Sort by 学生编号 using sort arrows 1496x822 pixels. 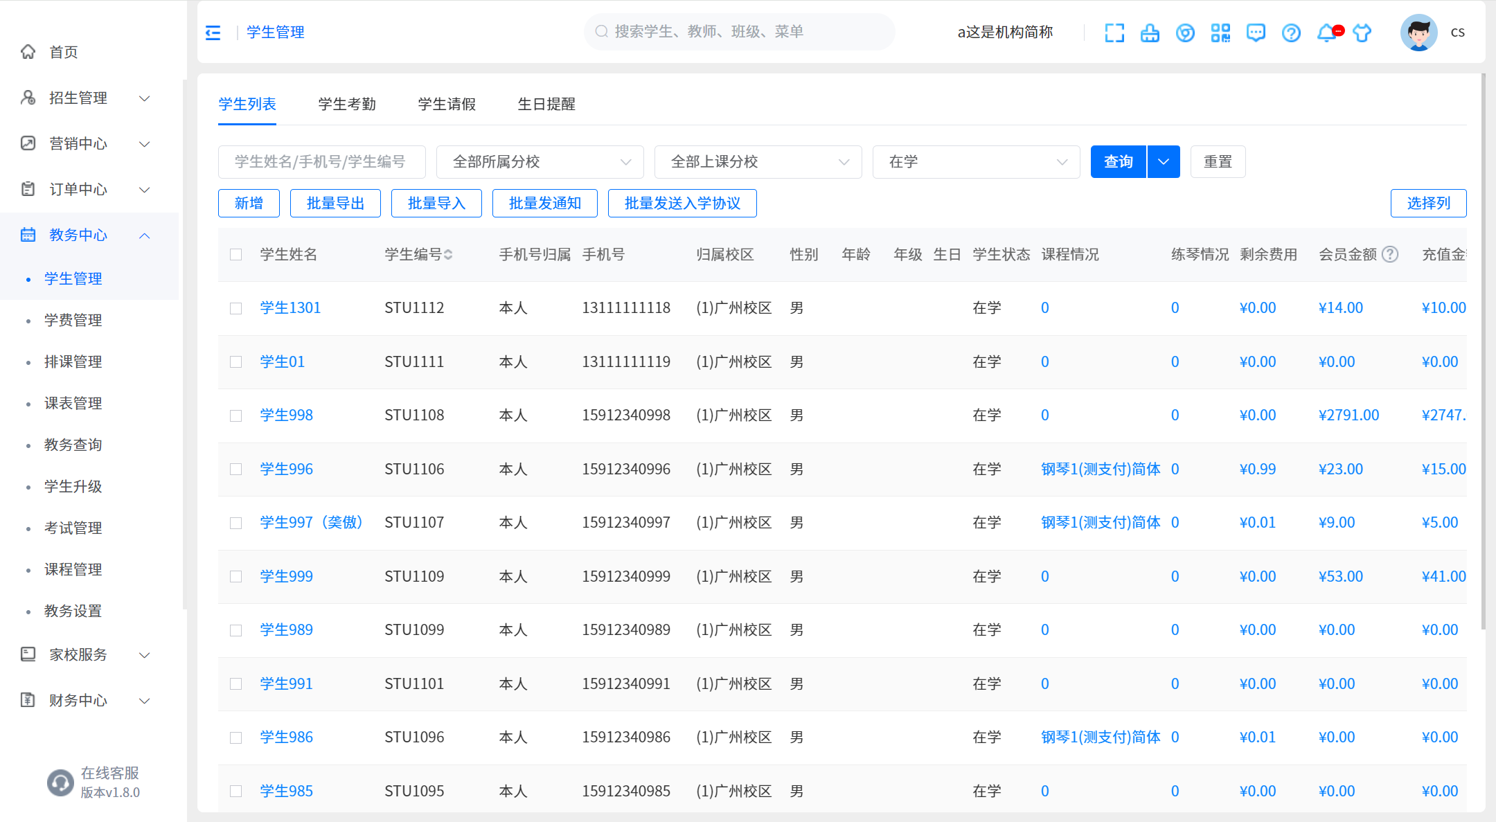[x=448, y=254]
